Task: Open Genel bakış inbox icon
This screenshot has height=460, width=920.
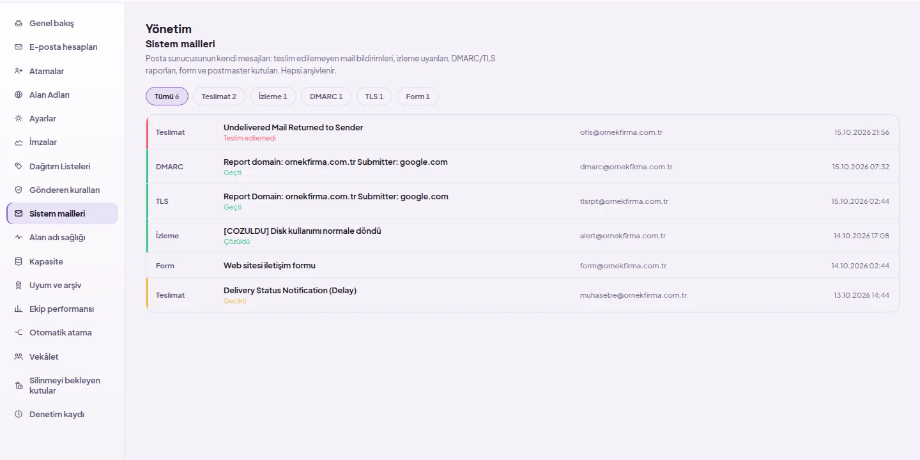Action: [19, 24]
